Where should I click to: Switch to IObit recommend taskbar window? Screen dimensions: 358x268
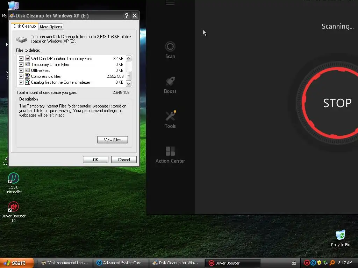click(64, 263)
